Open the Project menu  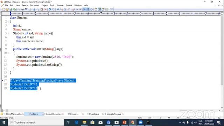point(44,6)
